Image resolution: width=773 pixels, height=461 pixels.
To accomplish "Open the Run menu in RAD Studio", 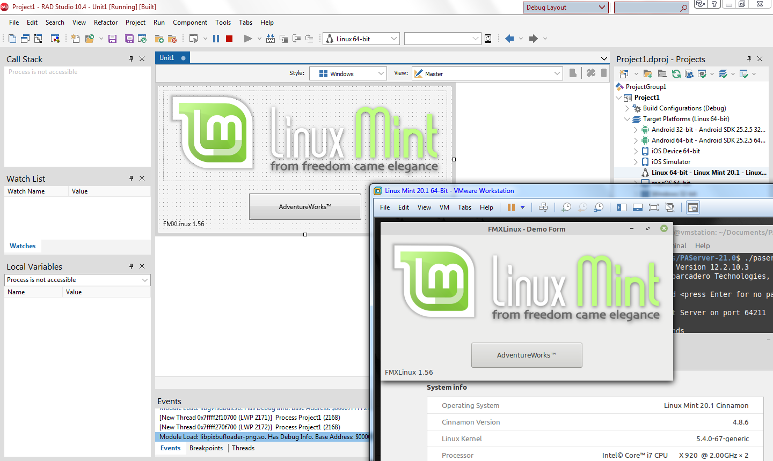I will tap(159, 23).
